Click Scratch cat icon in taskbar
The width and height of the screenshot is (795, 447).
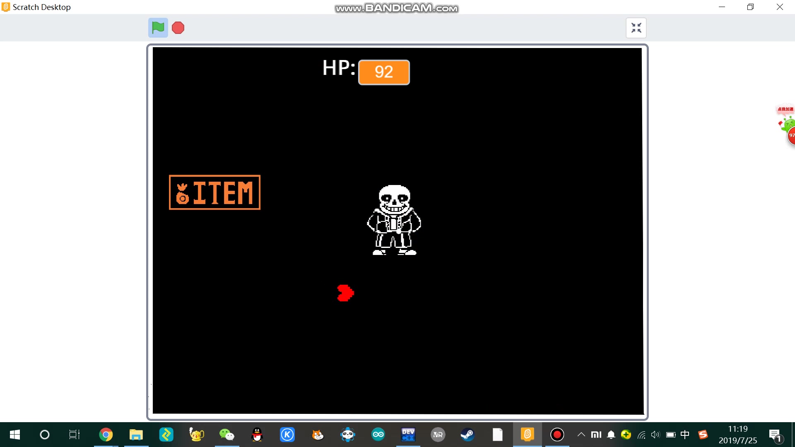[318, 435]
